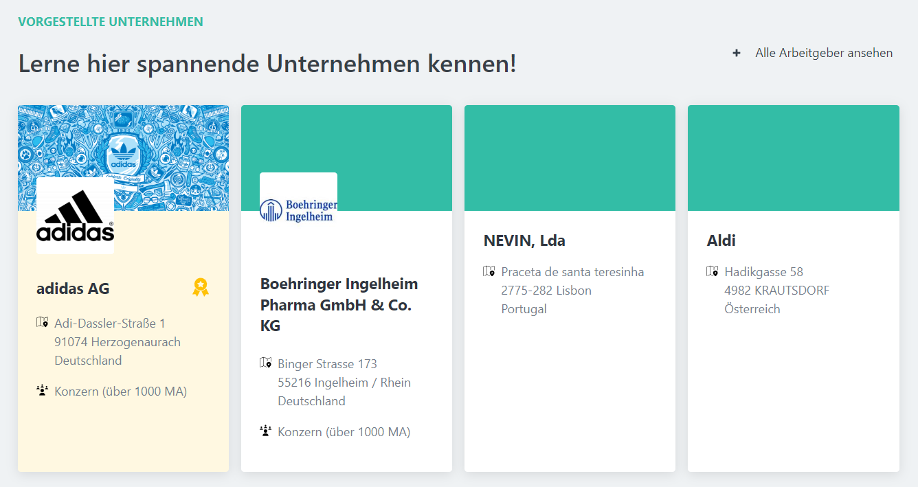Image resolution: width=918 pixels, height=487 pixels.
Task: Click teal header of Aldi card
Action: tap(793, 158)
